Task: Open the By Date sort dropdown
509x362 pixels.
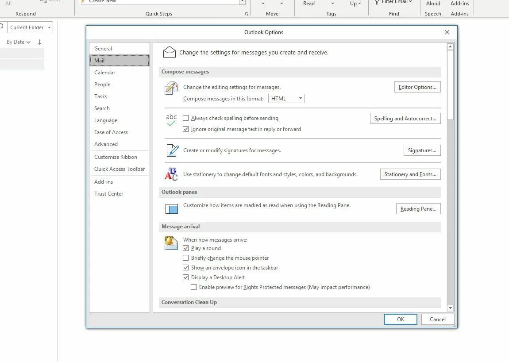Action: (19, 42)
